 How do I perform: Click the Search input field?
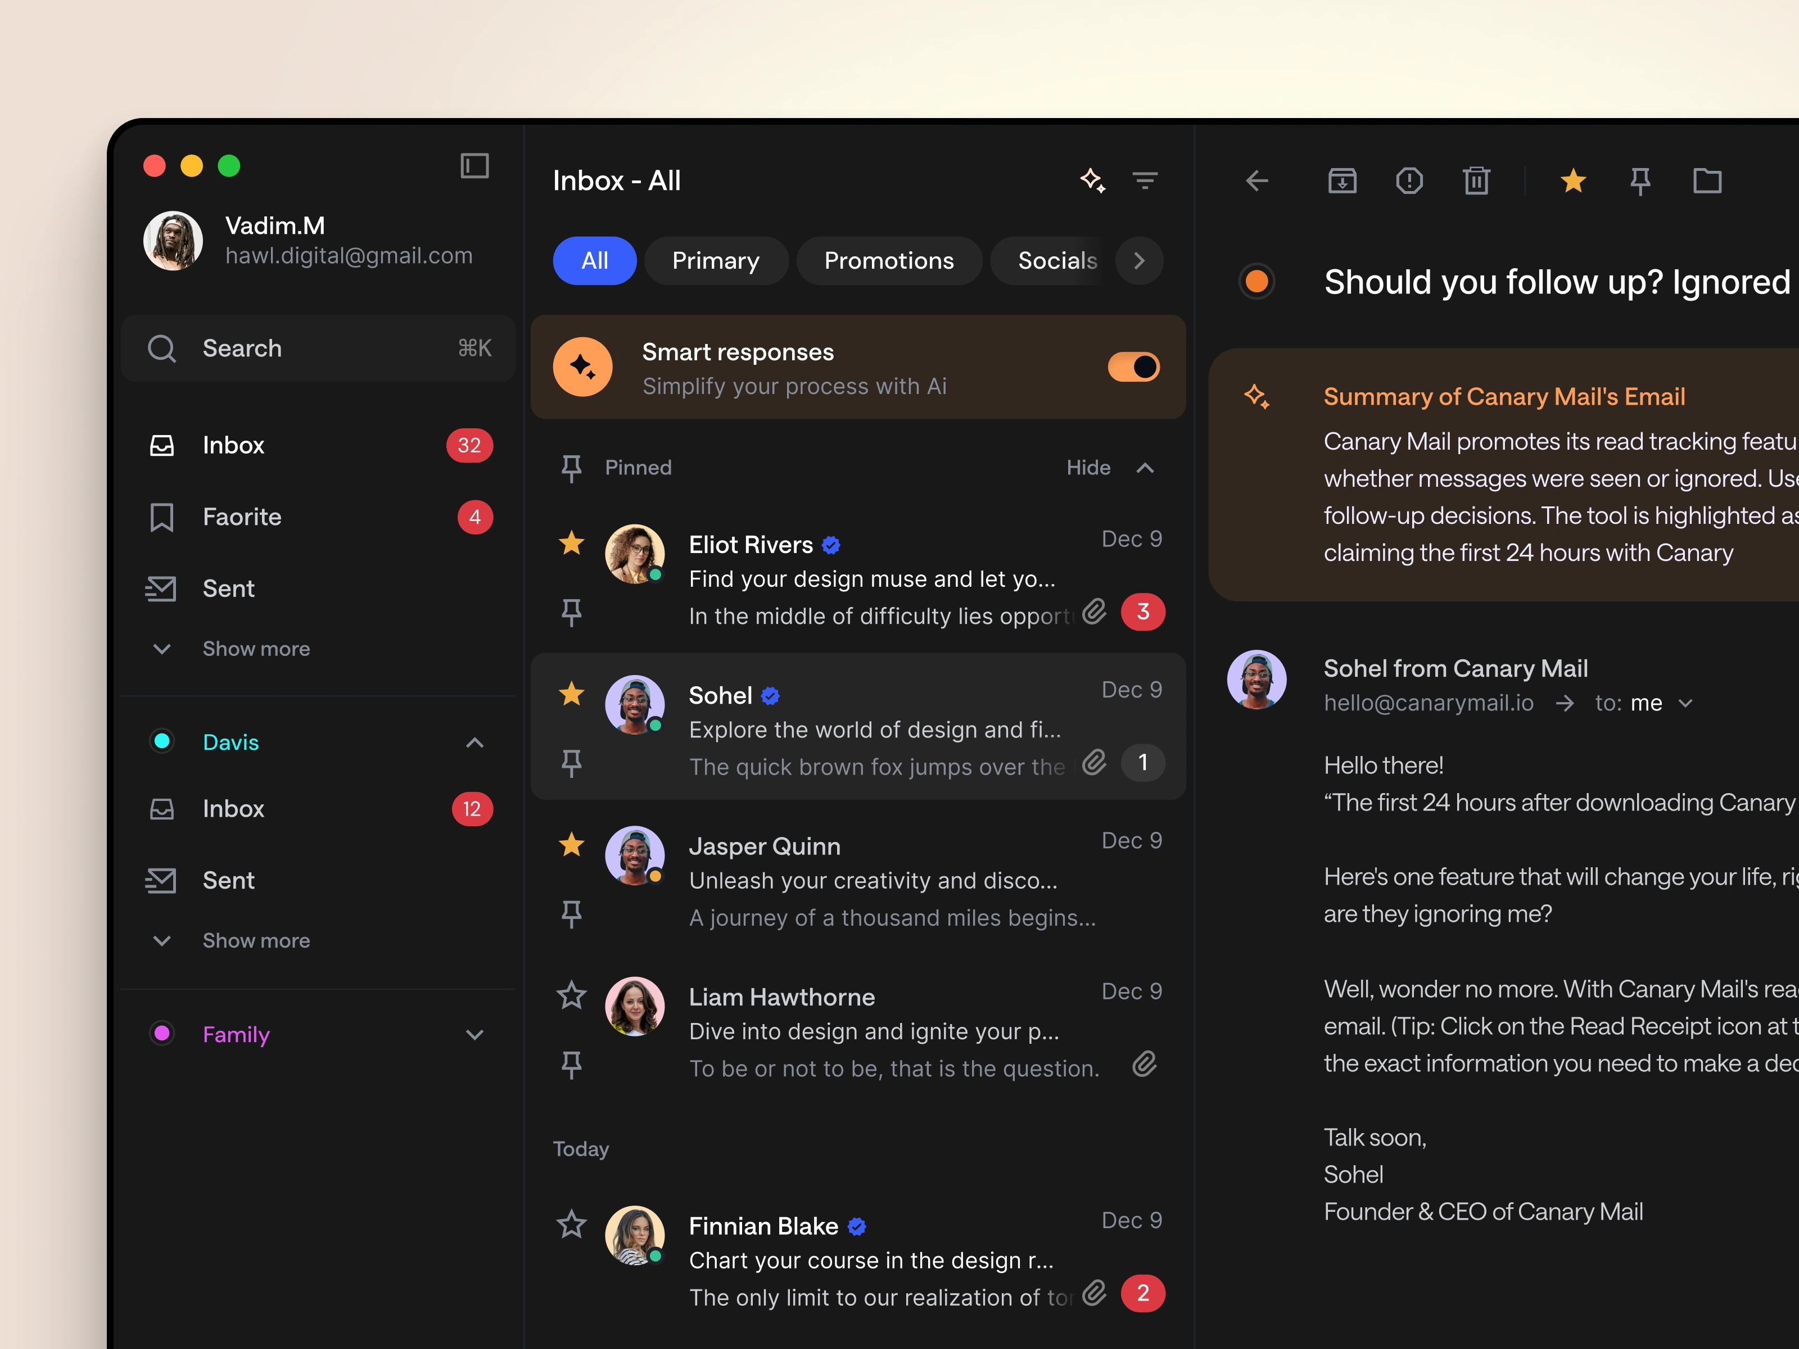click(319, 348)
